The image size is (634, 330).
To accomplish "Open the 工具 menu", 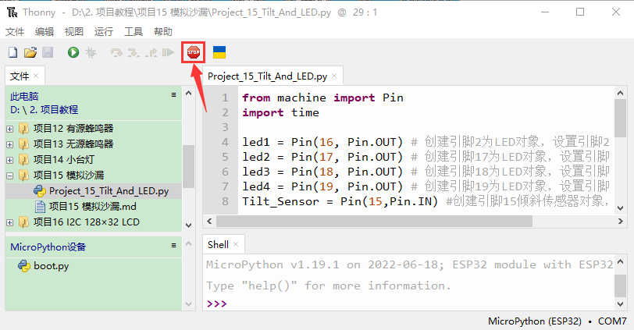I will 134,32.
